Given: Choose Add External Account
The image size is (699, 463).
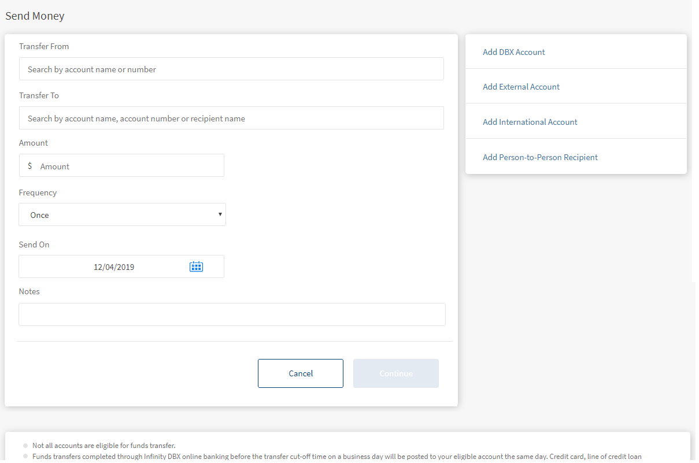Looking at the screenshot, I should [x=521, y=87].
